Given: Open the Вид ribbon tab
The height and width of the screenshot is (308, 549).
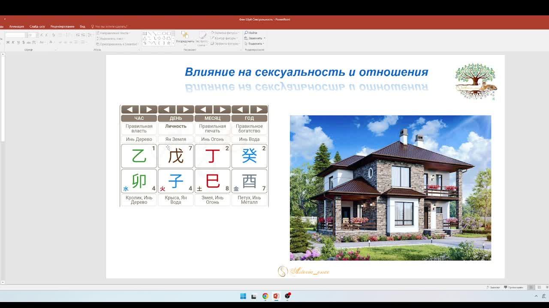Looking at the screenshot, I should pyautogui.click(x=82, y=27).
